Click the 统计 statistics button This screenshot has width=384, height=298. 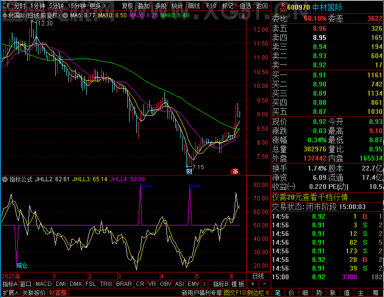(177, 6)
